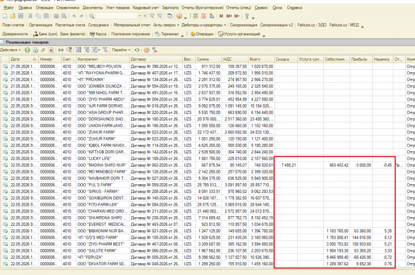Click the green refresh list icon
The width and height of the screenshot is (415, 275).
click(x=137, y=50)
